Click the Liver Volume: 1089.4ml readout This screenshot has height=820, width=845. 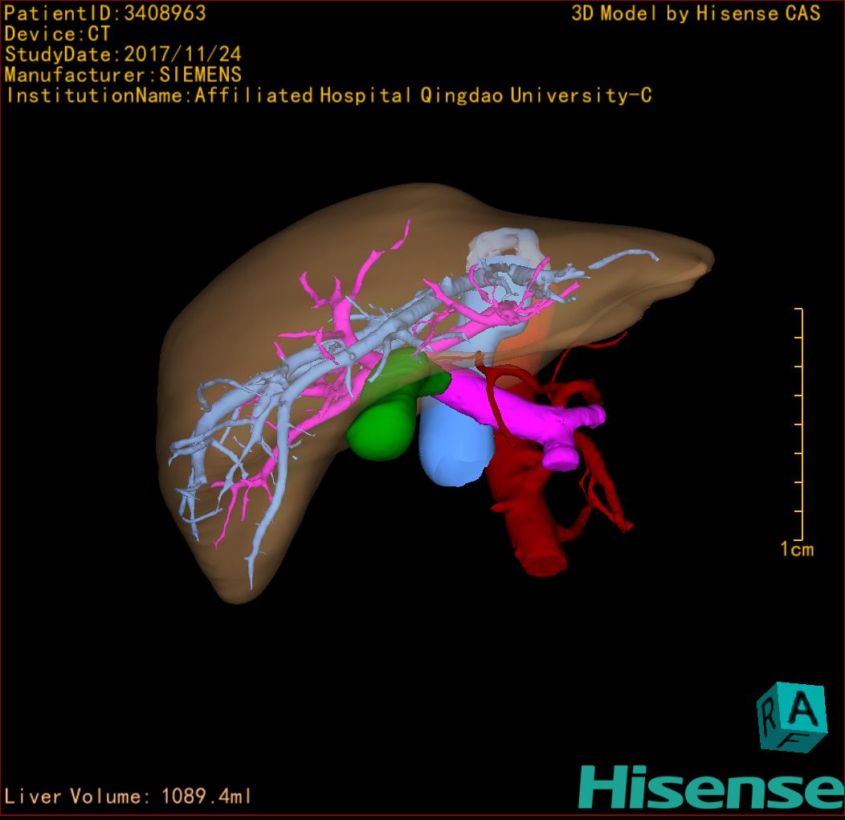coord(127,796)
